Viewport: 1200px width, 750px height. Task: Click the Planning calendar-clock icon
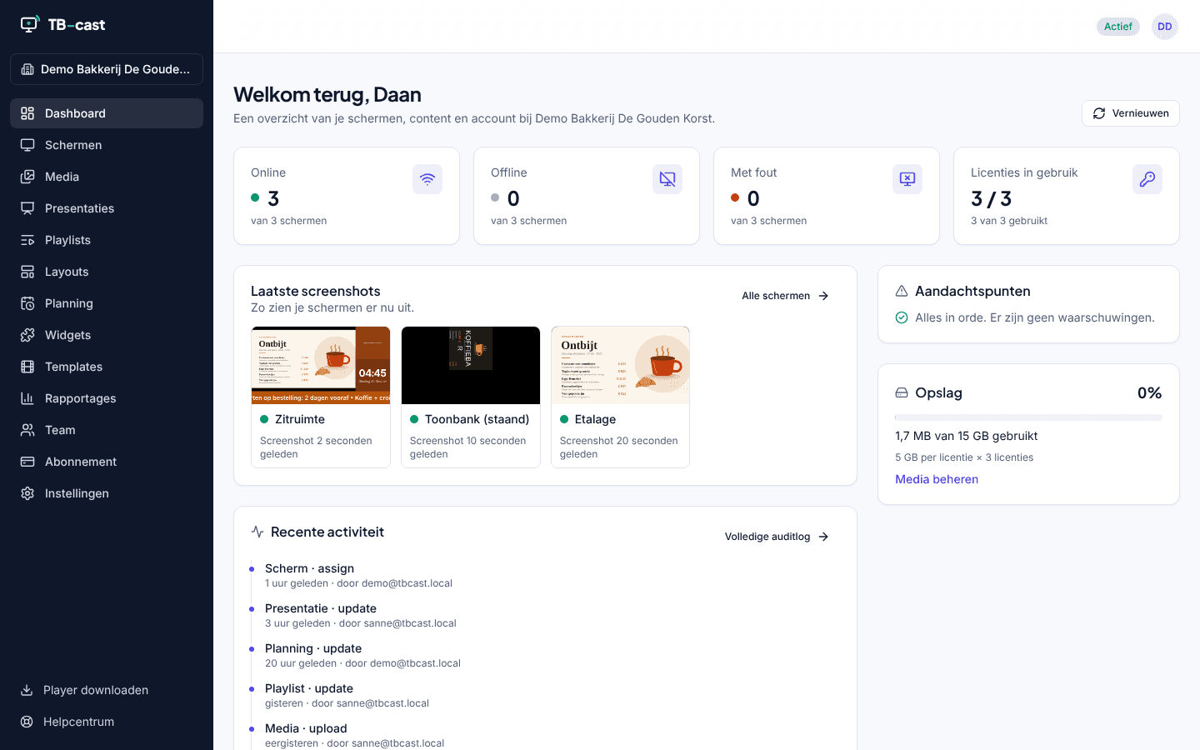pyautogui.click(x=27, y=303)
